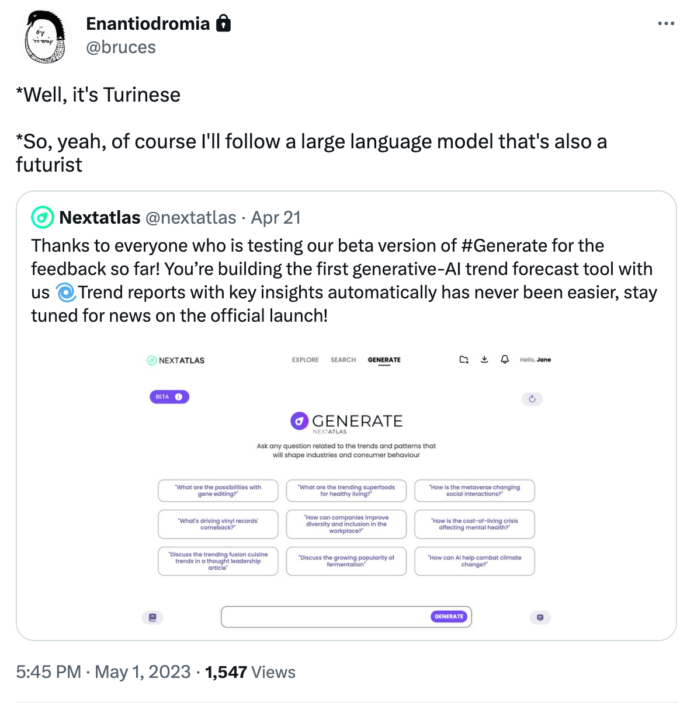
Task: Pick the metaverse social interactions prompt
Action: 474,490
